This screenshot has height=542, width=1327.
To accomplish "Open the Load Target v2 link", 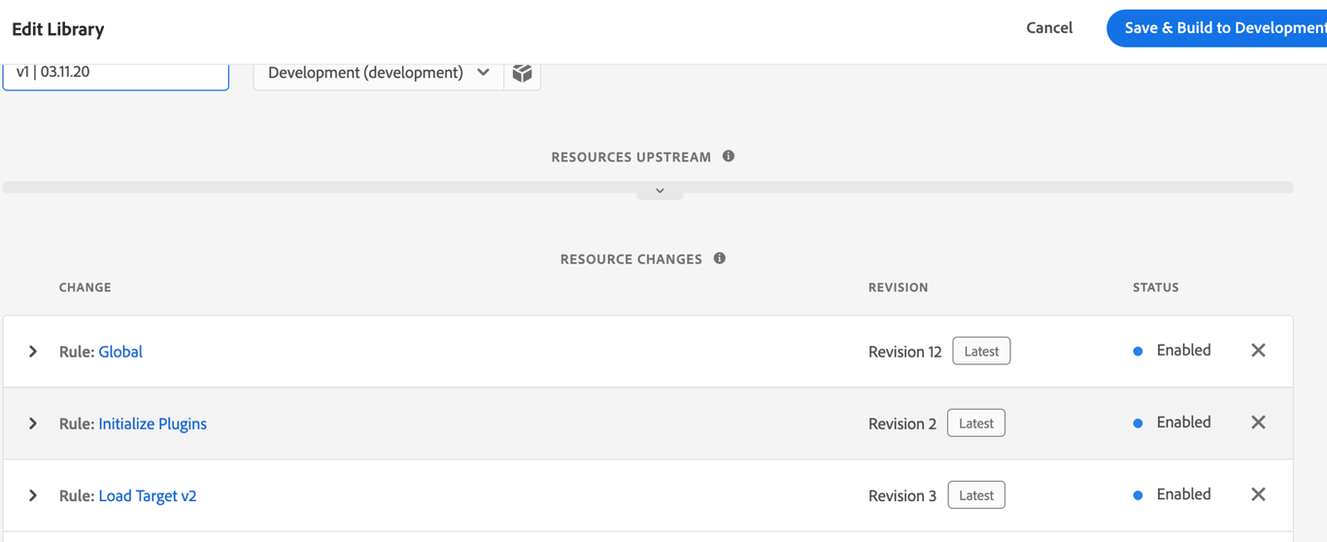I will [148, 495].
